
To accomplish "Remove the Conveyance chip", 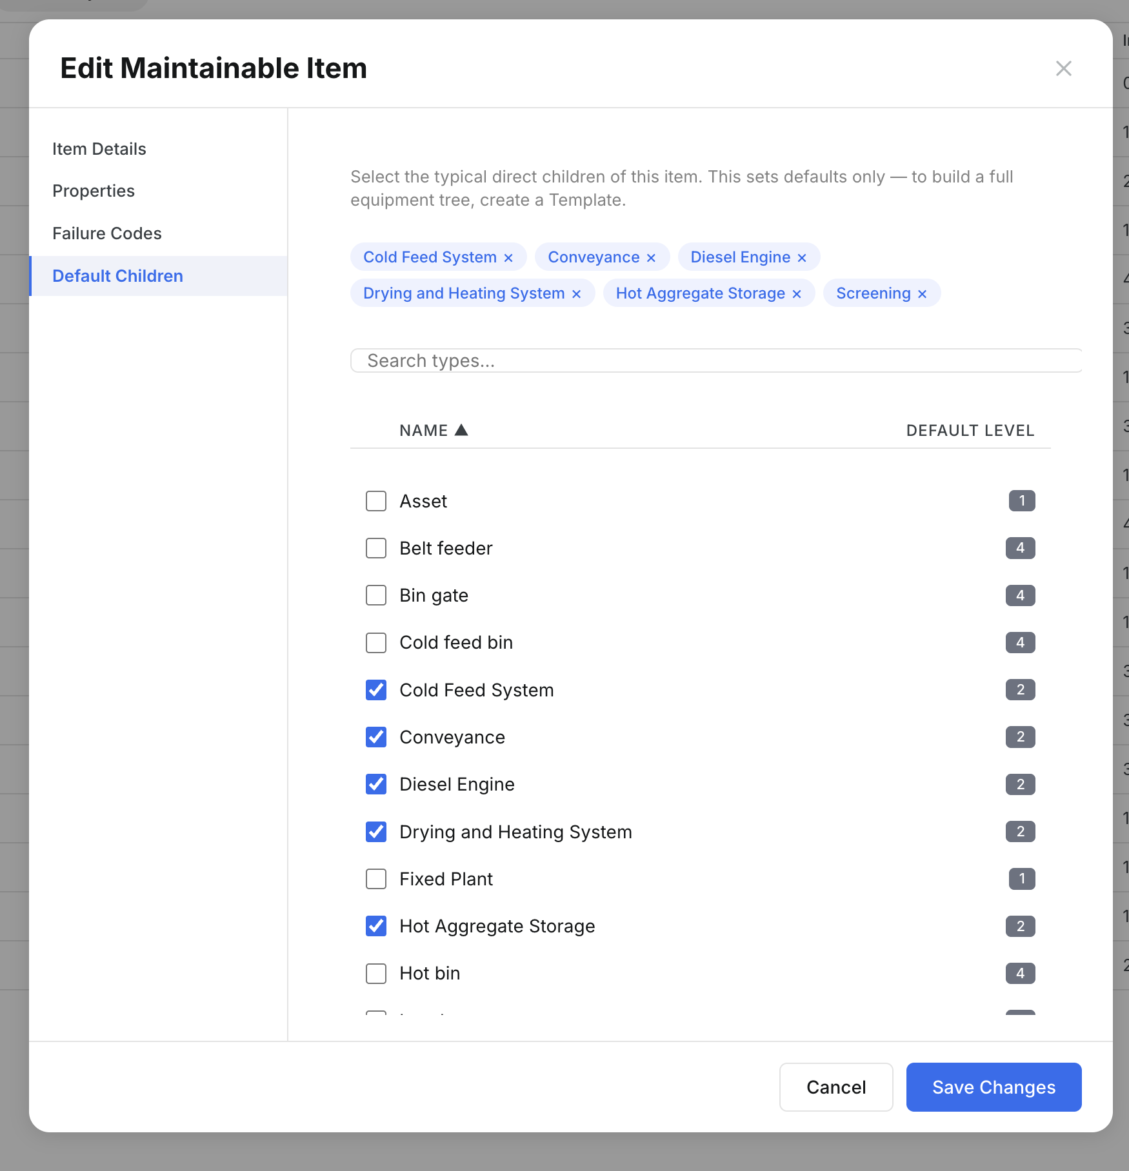I will tap(651, 257).
